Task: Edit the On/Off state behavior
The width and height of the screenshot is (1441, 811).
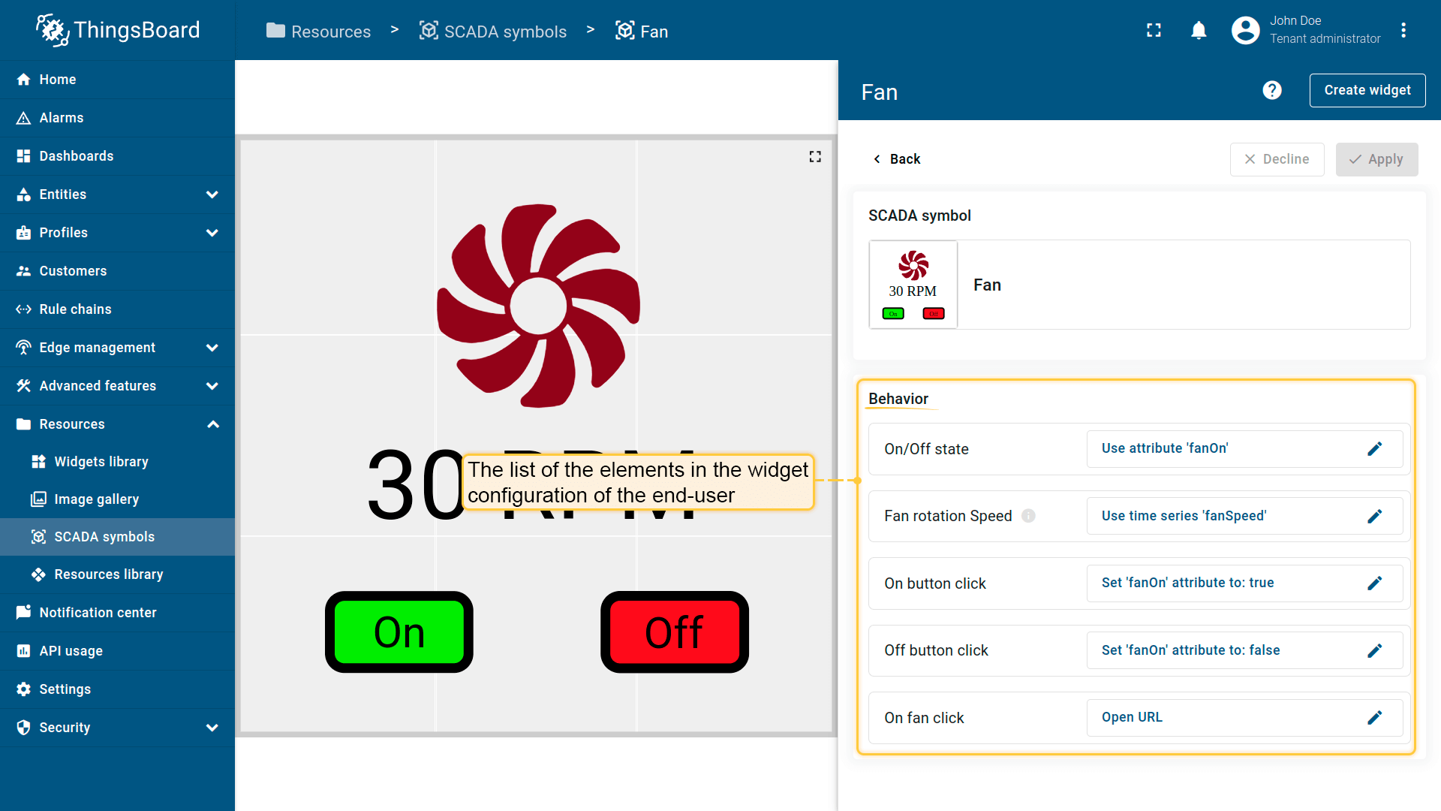Action: 1374,449
